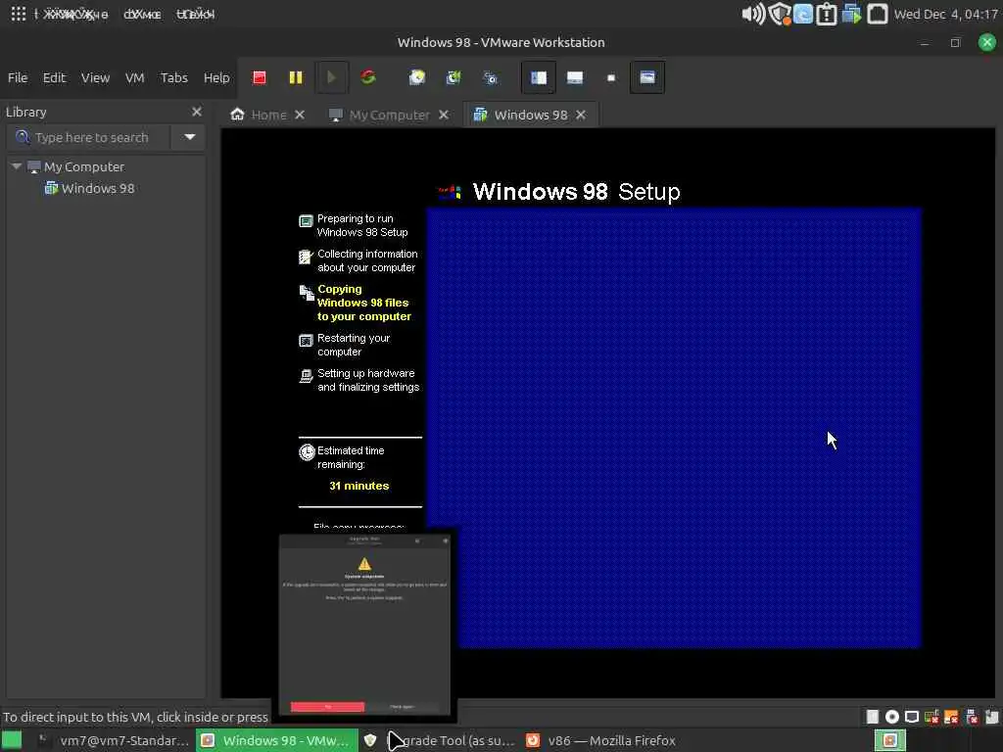This screenshot has height=752, width=1003.
Task: Open the clipboard notification tray icon
Action: (x=827, y=14)
